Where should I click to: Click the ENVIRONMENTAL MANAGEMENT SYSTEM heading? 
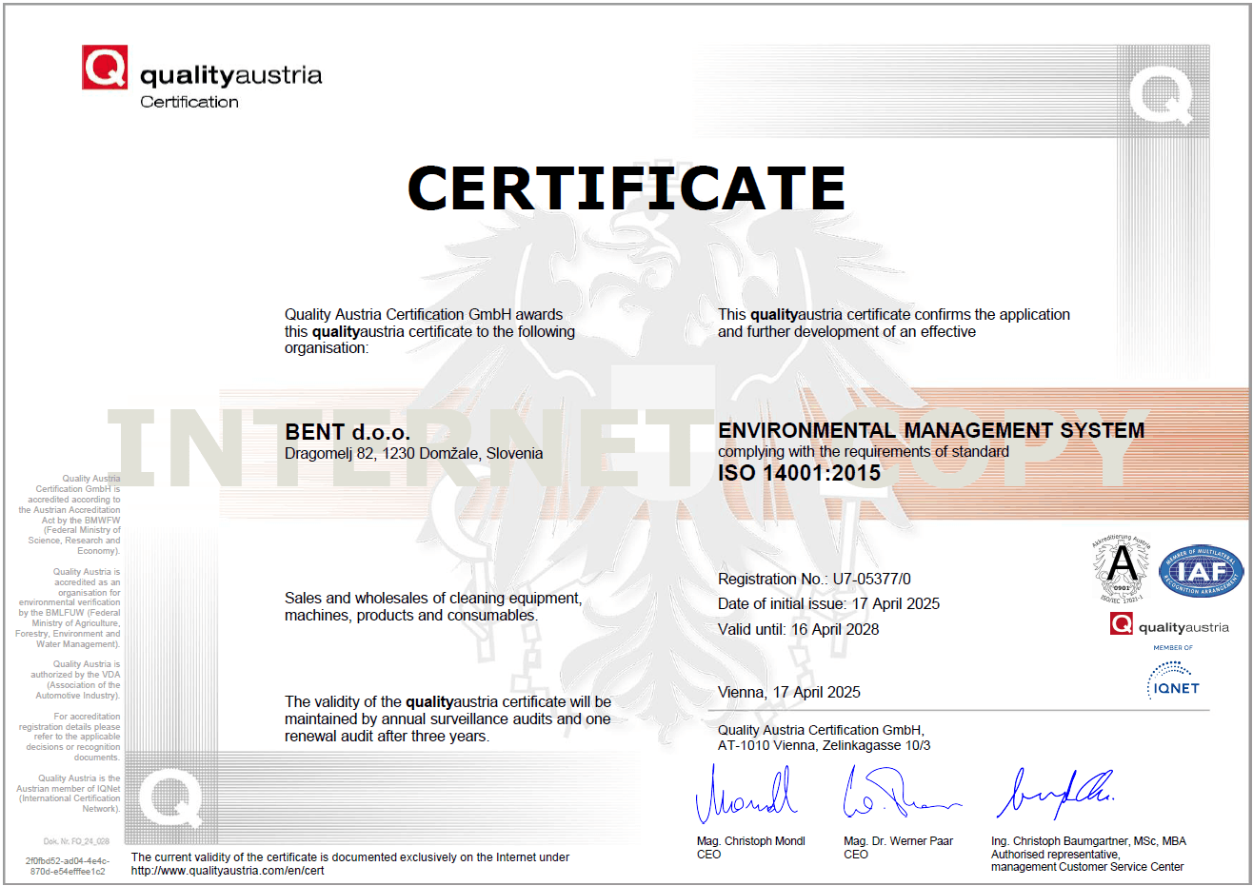point(931,431)
